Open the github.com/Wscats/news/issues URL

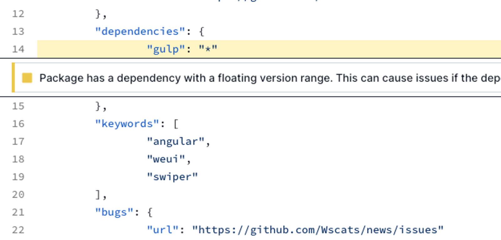point(318,230)
